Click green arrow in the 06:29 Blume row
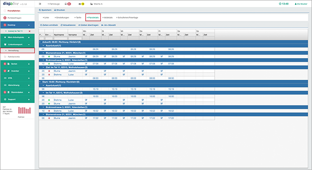Screen dimensions: 312x170 coord(49,56)
